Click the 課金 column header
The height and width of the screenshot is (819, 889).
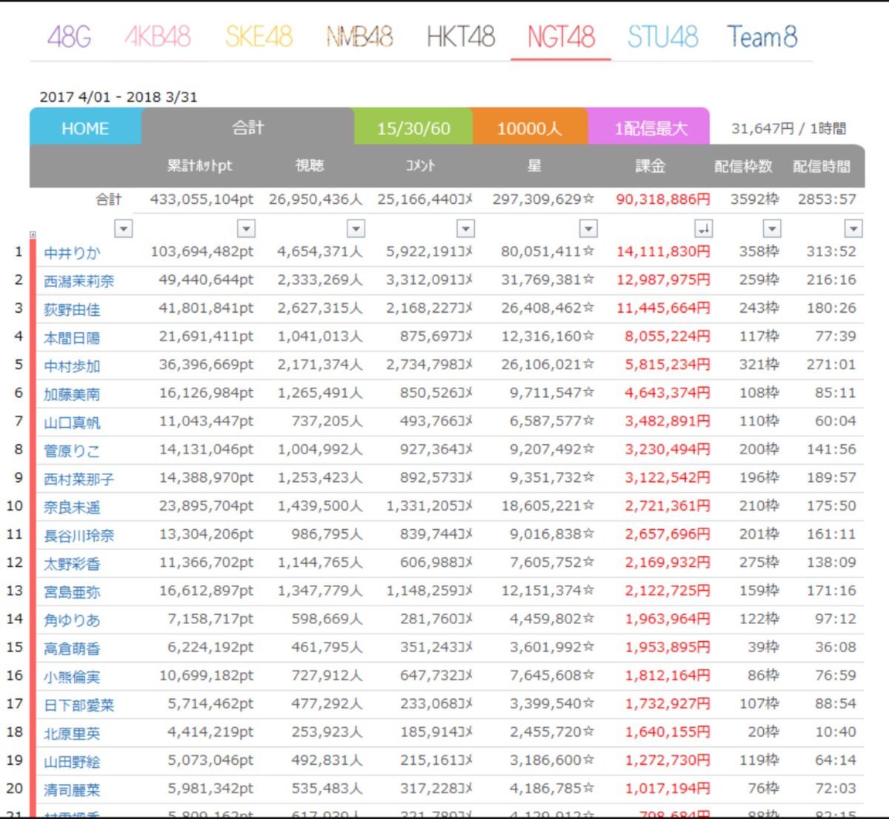650,165
